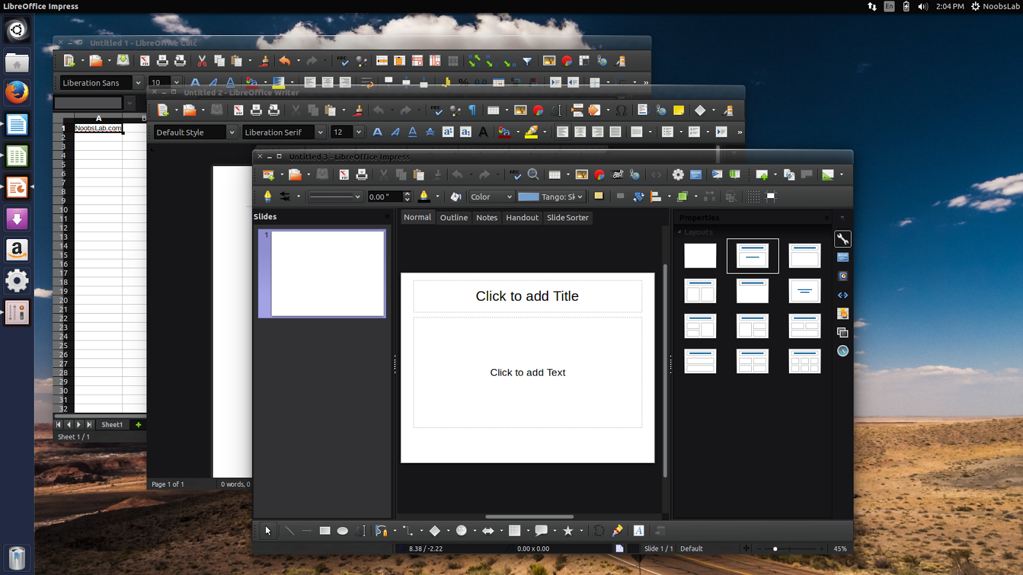Screen dimensions: 1023x575
Task: Open the line width combo box
Action: tap(335, 197)
